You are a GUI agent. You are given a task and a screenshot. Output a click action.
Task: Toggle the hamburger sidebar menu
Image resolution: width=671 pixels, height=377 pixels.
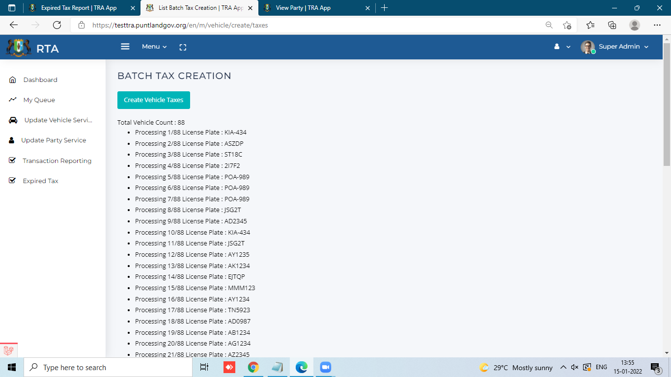click(125, 47)
